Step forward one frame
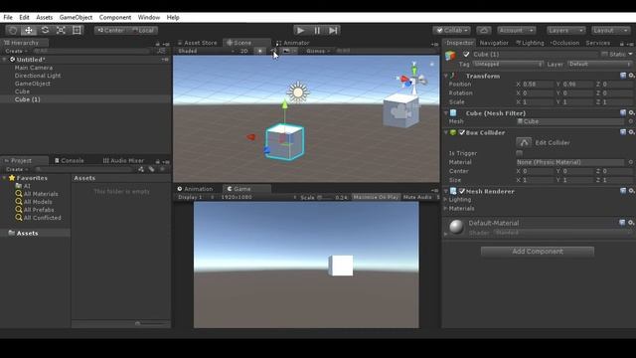Screen dimensions: 636x358 (333, 31)
